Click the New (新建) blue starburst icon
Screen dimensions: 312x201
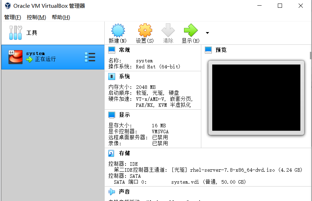[118, 30]
